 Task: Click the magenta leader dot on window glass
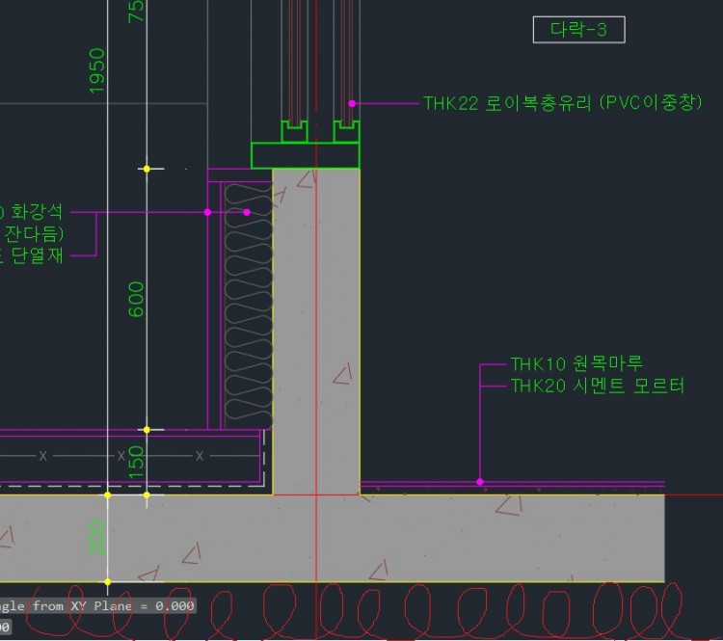pos(352,103)
